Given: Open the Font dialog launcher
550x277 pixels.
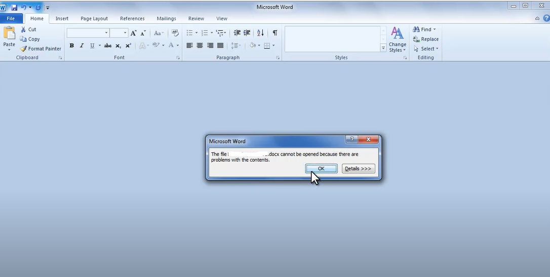Looking at the screenshot, I should [x=178, y=58].
